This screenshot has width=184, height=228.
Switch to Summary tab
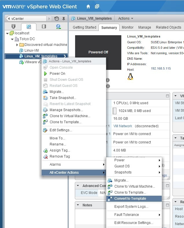click(x=109, y=27)
